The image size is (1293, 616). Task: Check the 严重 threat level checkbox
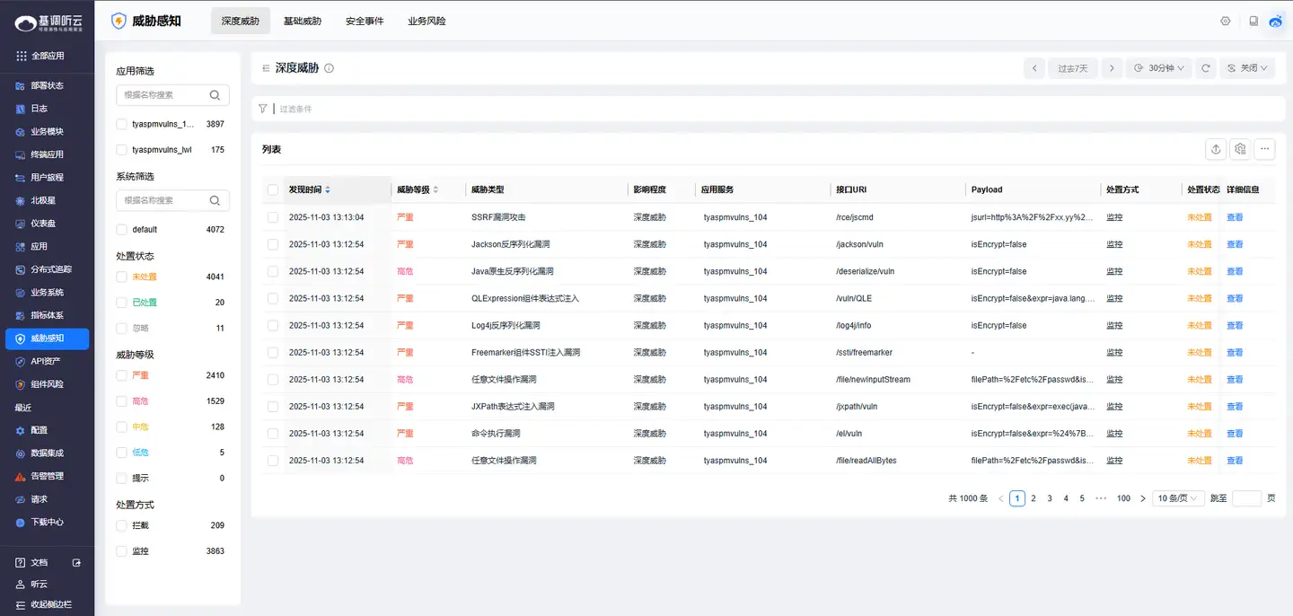tap(122, 375)
